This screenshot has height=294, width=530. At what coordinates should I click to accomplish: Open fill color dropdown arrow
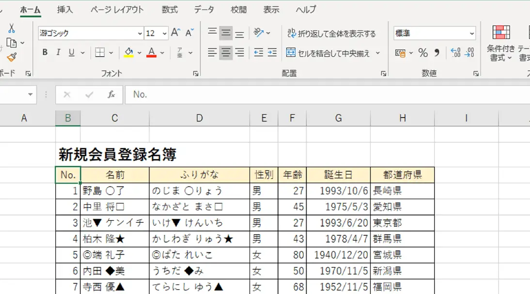[x=139, y=53]
